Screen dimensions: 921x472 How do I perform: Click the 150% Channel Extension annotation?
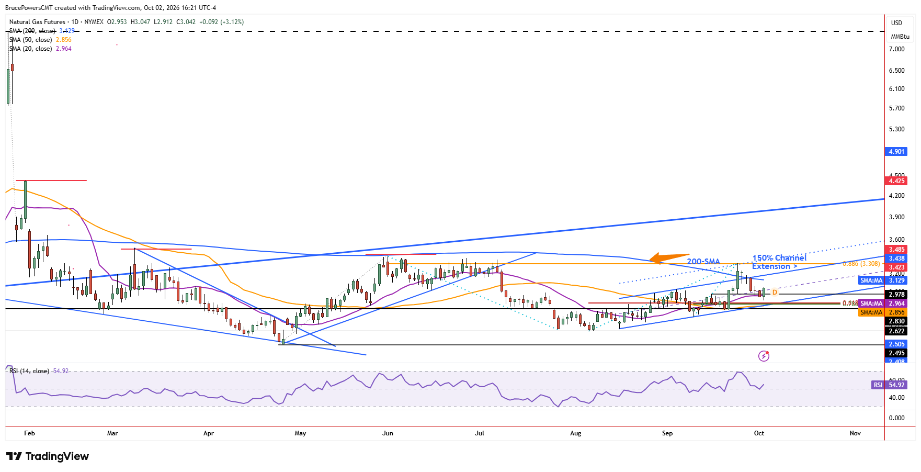[x=779, y=262]
